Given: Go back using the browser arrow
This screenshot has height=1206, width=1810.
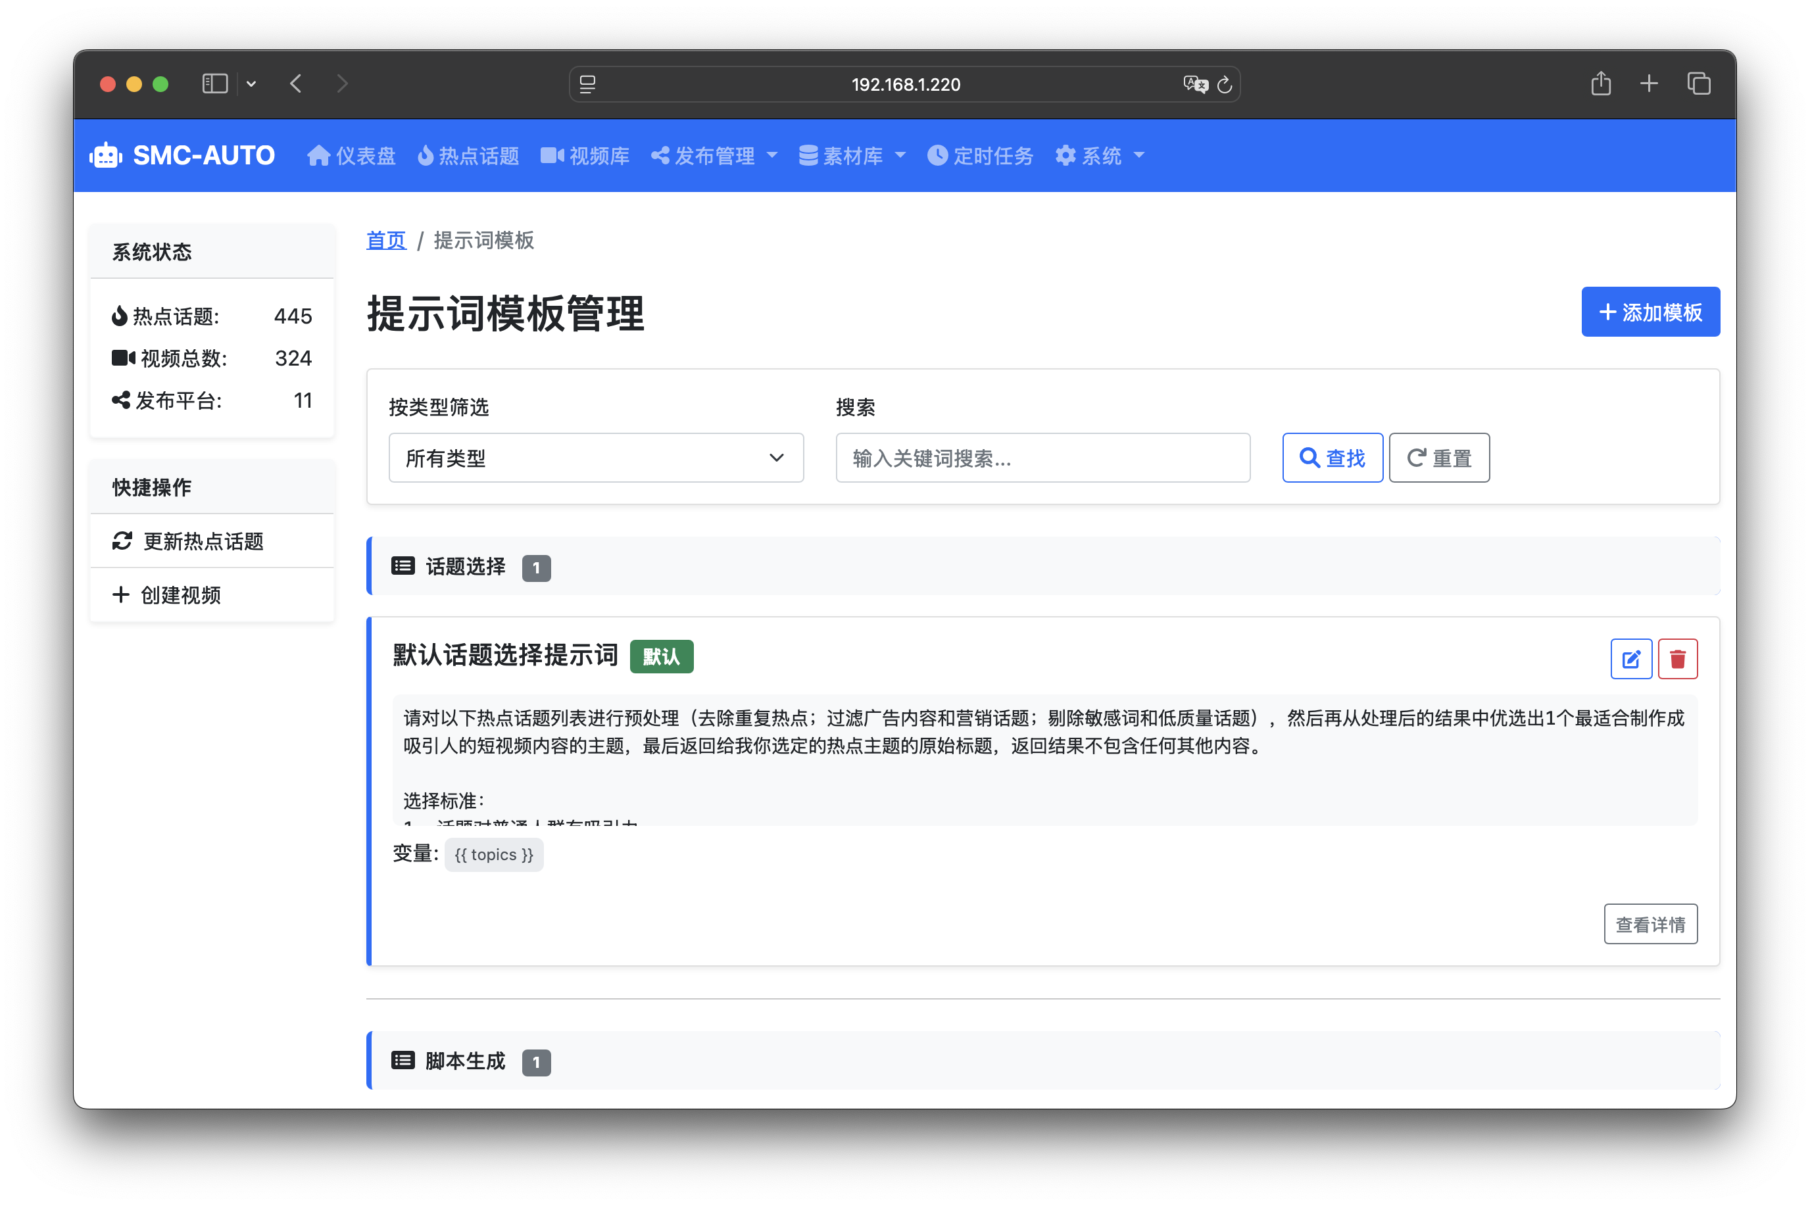Looking at the screenshot, I should pyautogui.click(x=296, y=83).
